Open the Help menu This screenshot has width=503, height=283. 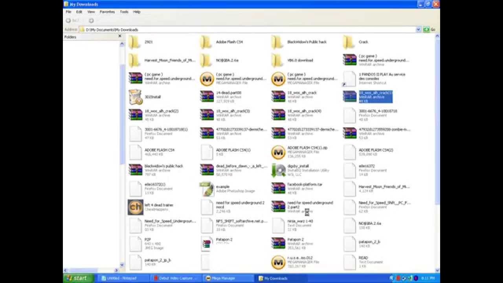[x=137, y=12]
